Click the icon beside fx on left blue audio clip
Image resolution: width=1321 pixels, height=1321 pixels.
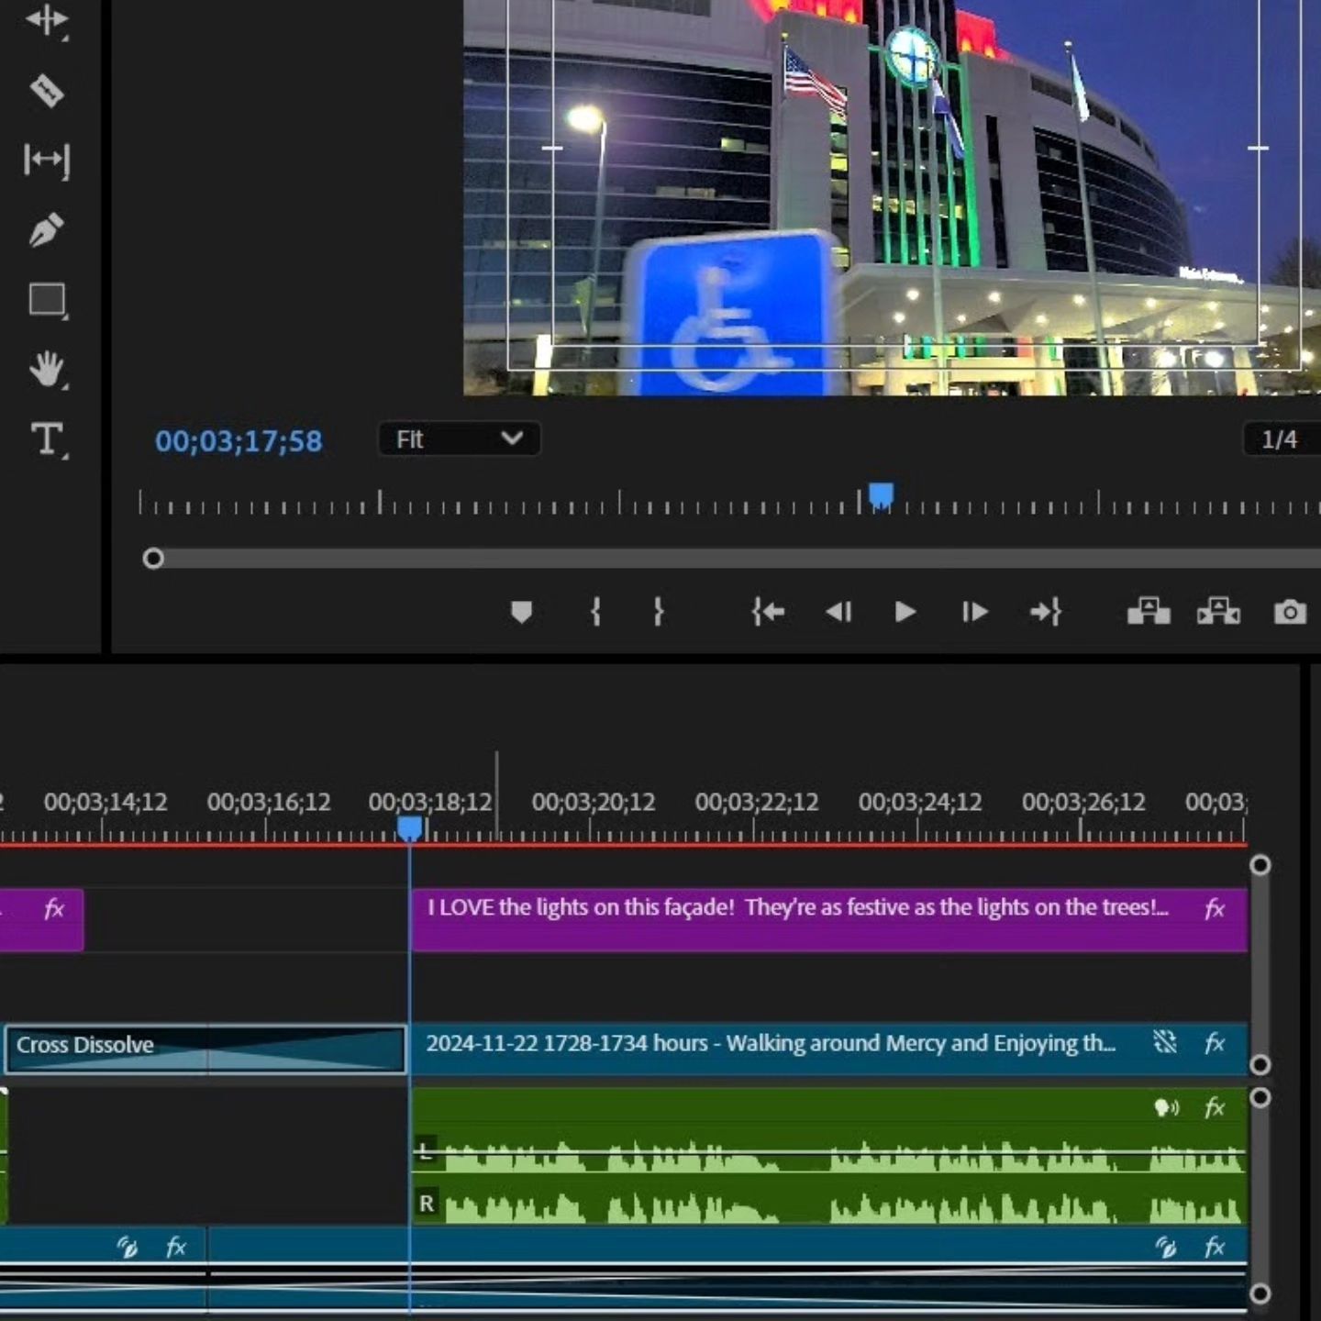click(128, 1247)
